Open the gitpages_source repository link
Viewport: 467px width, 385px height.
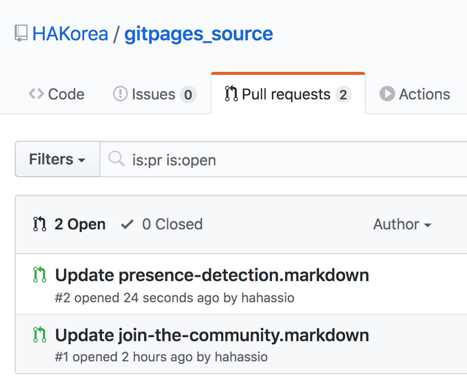(199, 34)
